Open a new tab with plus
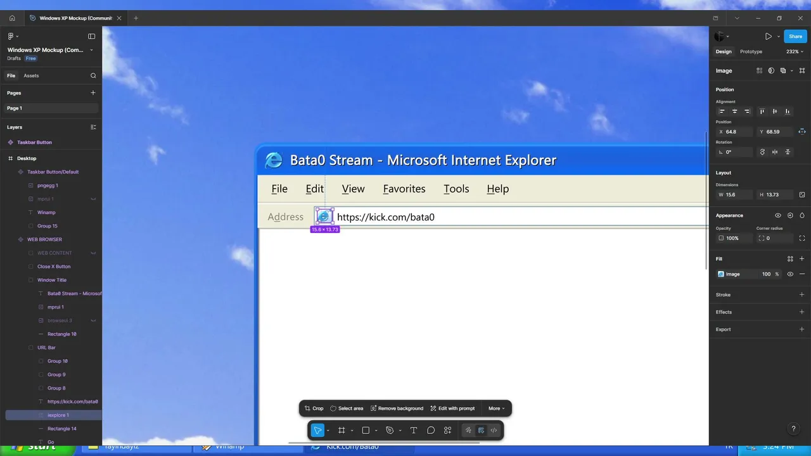 pos(136,18)
